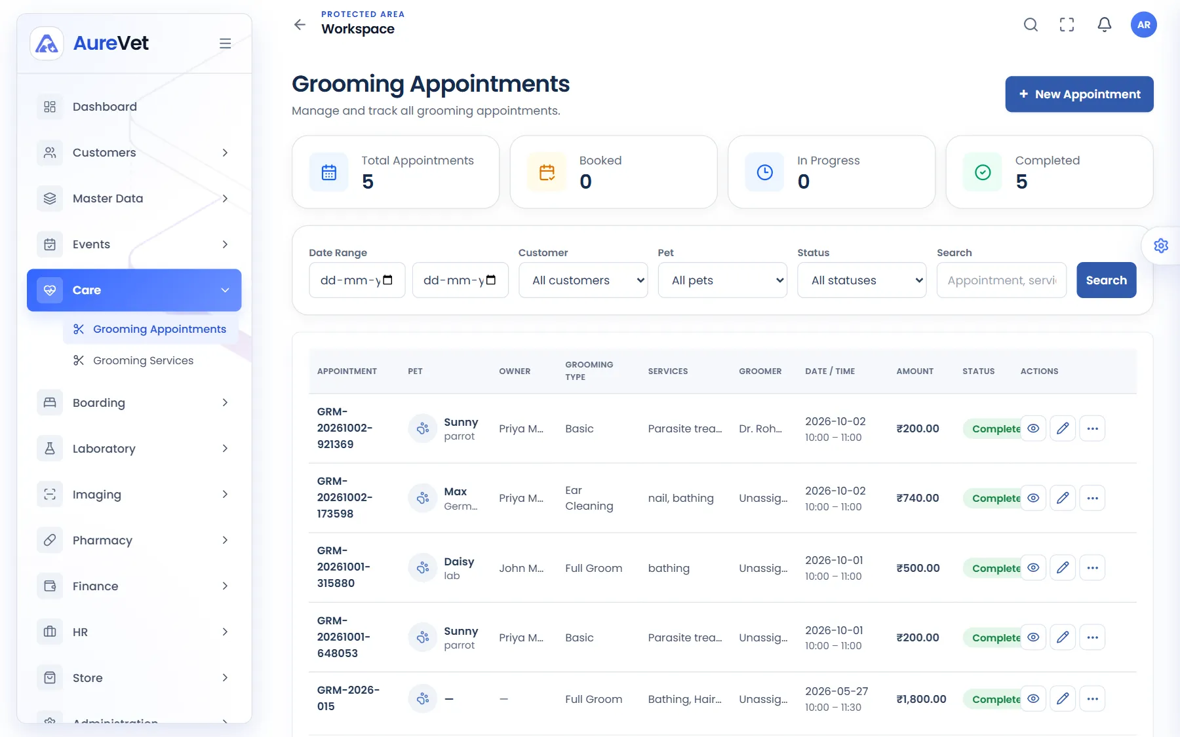View appointment GRM-20261002-921369 via eye icon

1033,428
